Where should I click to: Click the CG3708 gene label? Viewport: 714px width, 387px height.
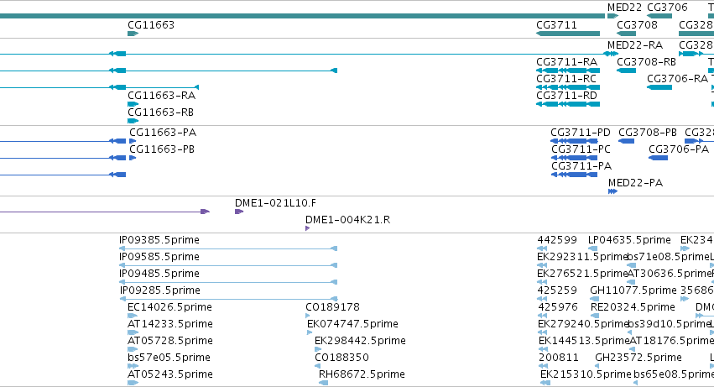pos(637,25)
